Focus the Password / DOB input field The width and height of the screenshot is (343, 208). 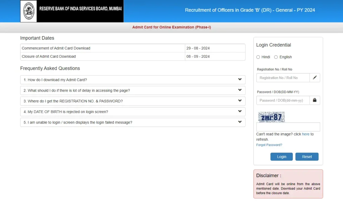[x=283, y=100]
